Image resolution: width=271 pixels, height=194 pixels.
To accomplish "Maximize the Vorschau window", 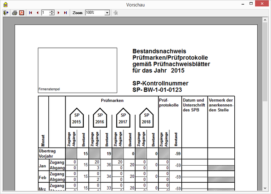I will pos(251,4).
